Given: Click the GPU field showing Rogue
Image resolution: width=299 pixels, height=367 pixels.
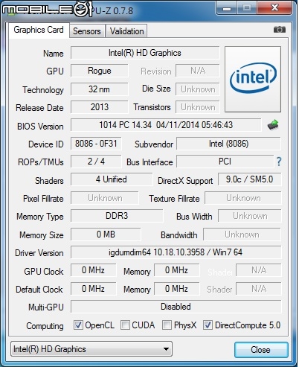Looking at the screenshot, I should pos(100,71).
